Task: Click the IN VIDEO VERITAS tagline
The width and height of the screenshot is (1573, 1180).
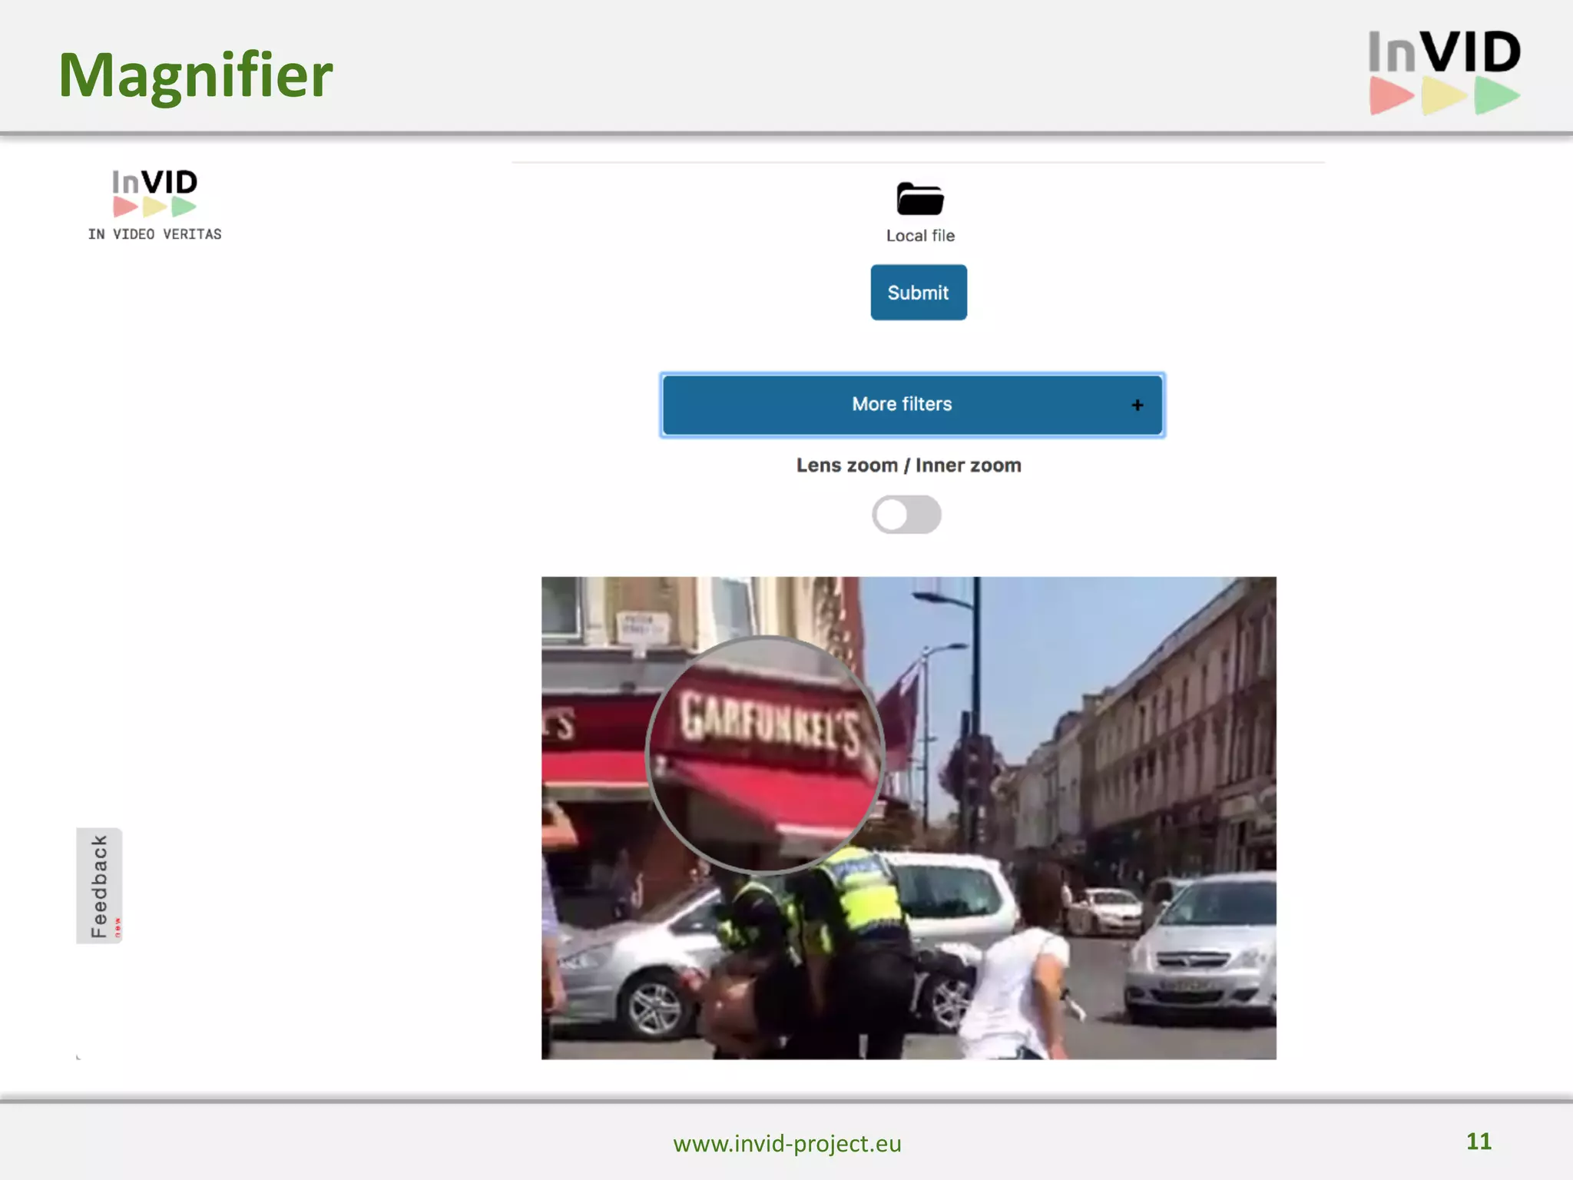Action: pos(154,234)
